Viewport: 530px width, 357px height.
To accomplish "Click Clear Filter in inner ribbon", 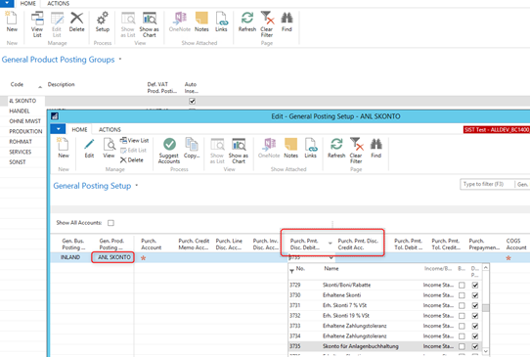I will (x=356, y=151).
